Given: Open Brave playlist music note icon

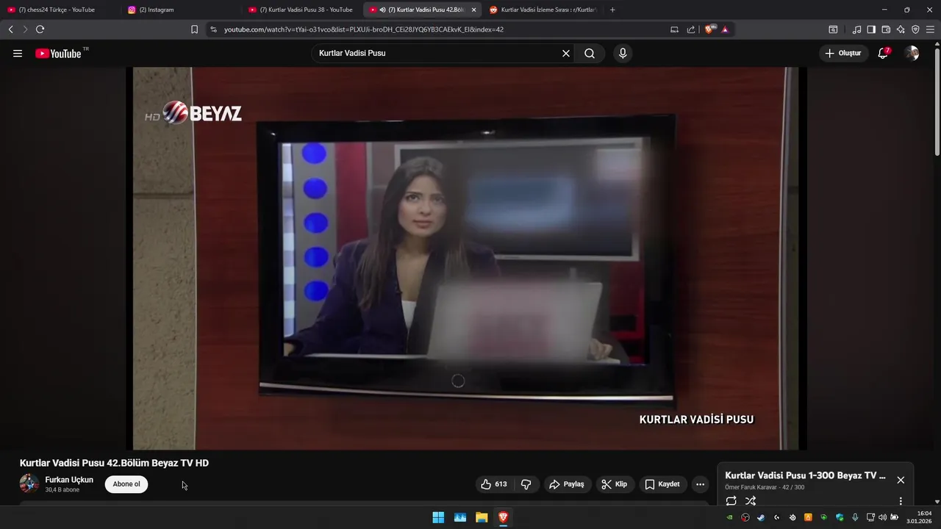Looking at the screenshot, I should tap(856, 29).
